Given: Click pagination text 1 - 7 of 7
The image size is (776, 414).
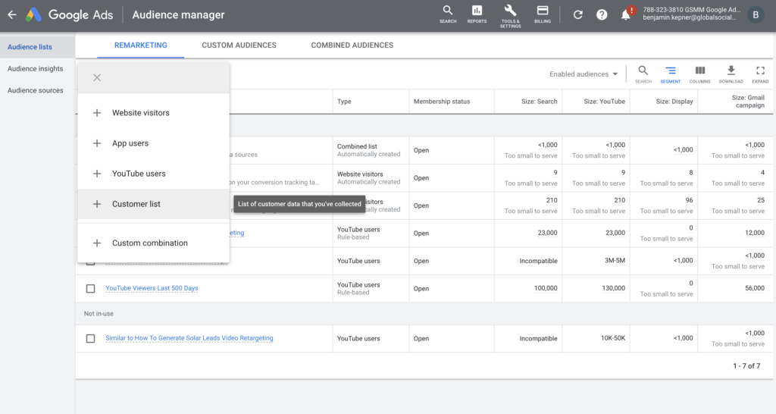Looking at the screenshot, I should pyautogui.click(x=746, y=366).
